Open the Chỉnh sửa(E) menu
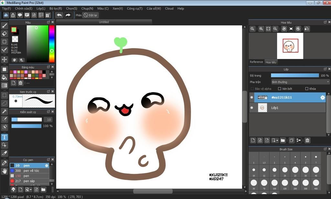This screenshot has height=199, width=331. tap(24, 8)
